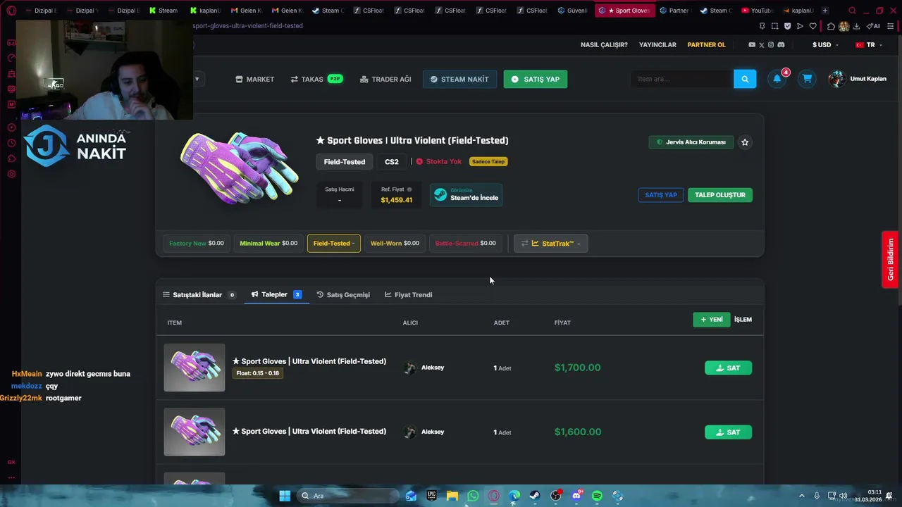Click the outlined SATIŞ YAP button beside TALEP OLUŞTUR

click(661, 195)
